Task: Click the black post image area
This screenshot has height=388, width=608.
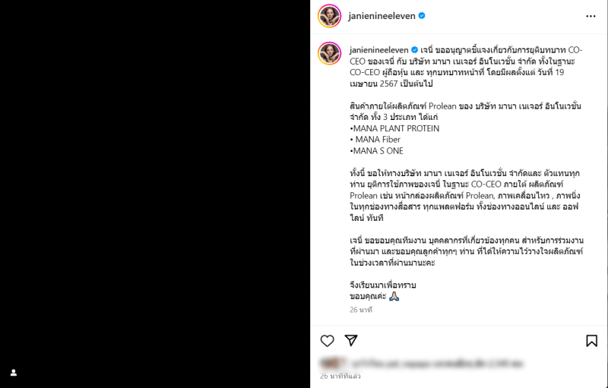Action: [155, 194]
